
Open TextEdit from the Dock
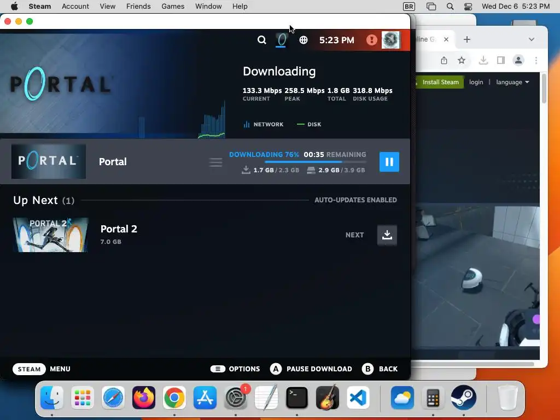tap(266, 398)
